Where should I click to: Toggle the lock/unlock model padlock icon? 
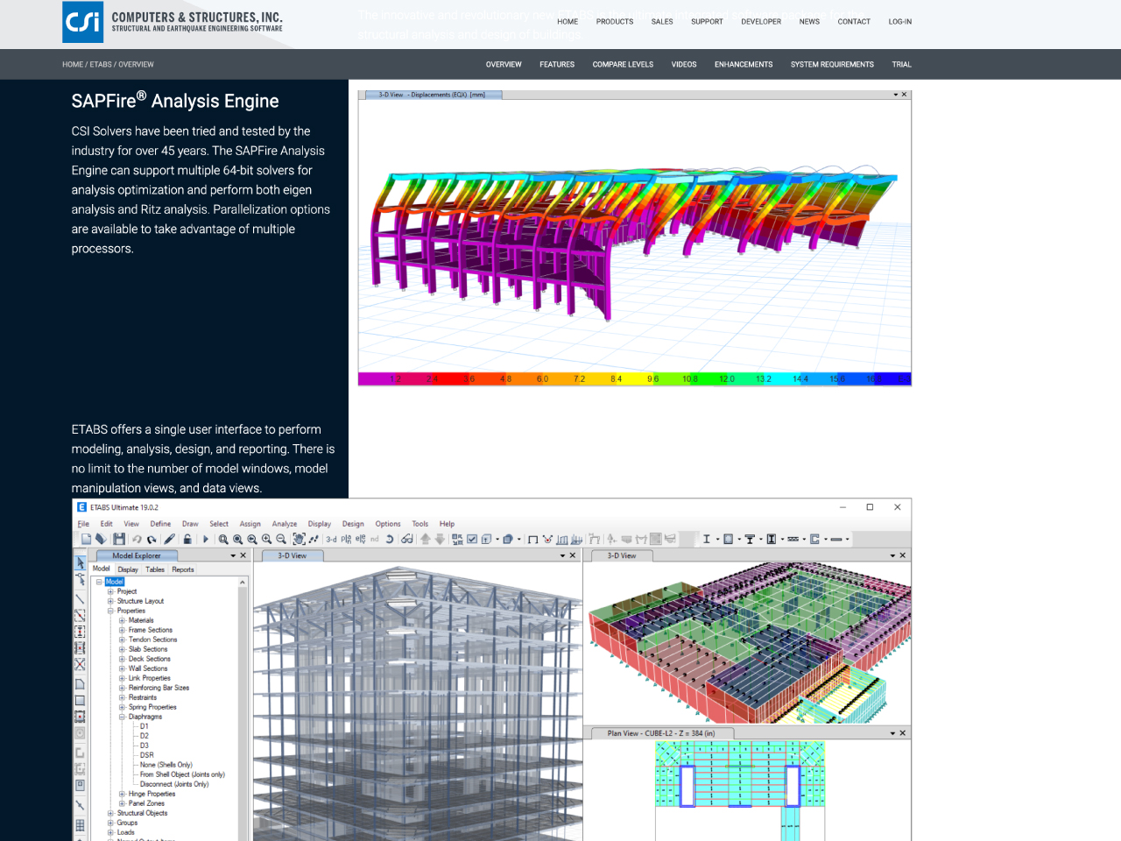(187, 539)
